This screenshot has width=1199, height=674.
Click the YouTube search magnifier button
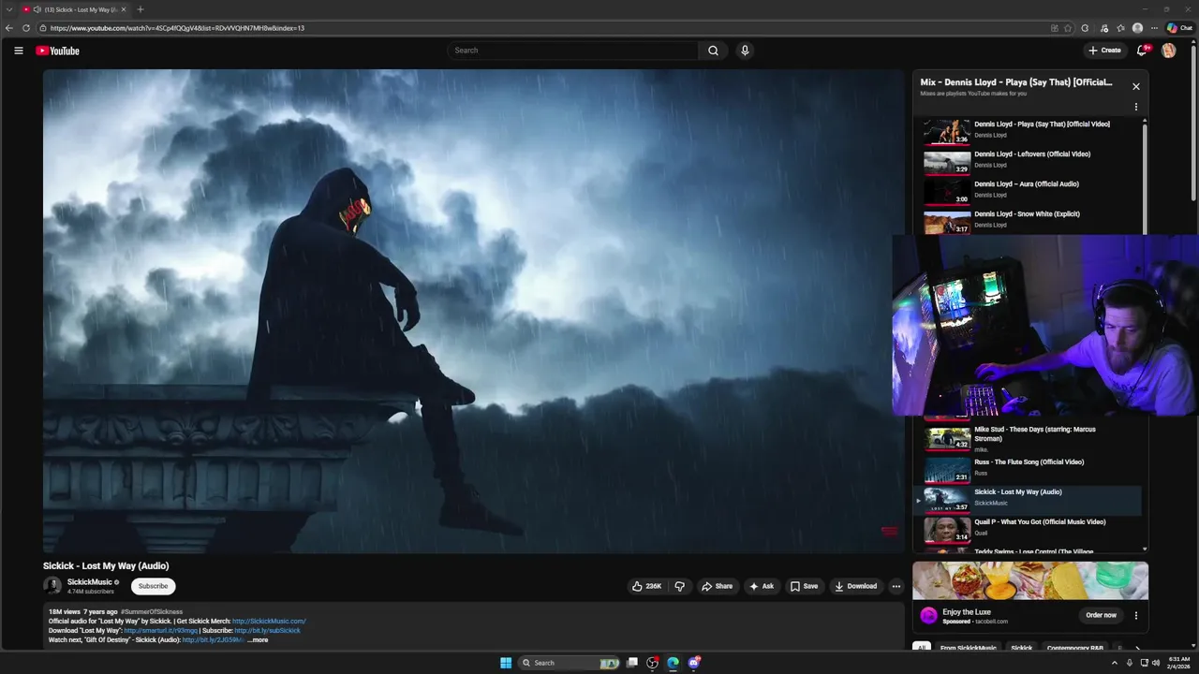click(713, 51)
